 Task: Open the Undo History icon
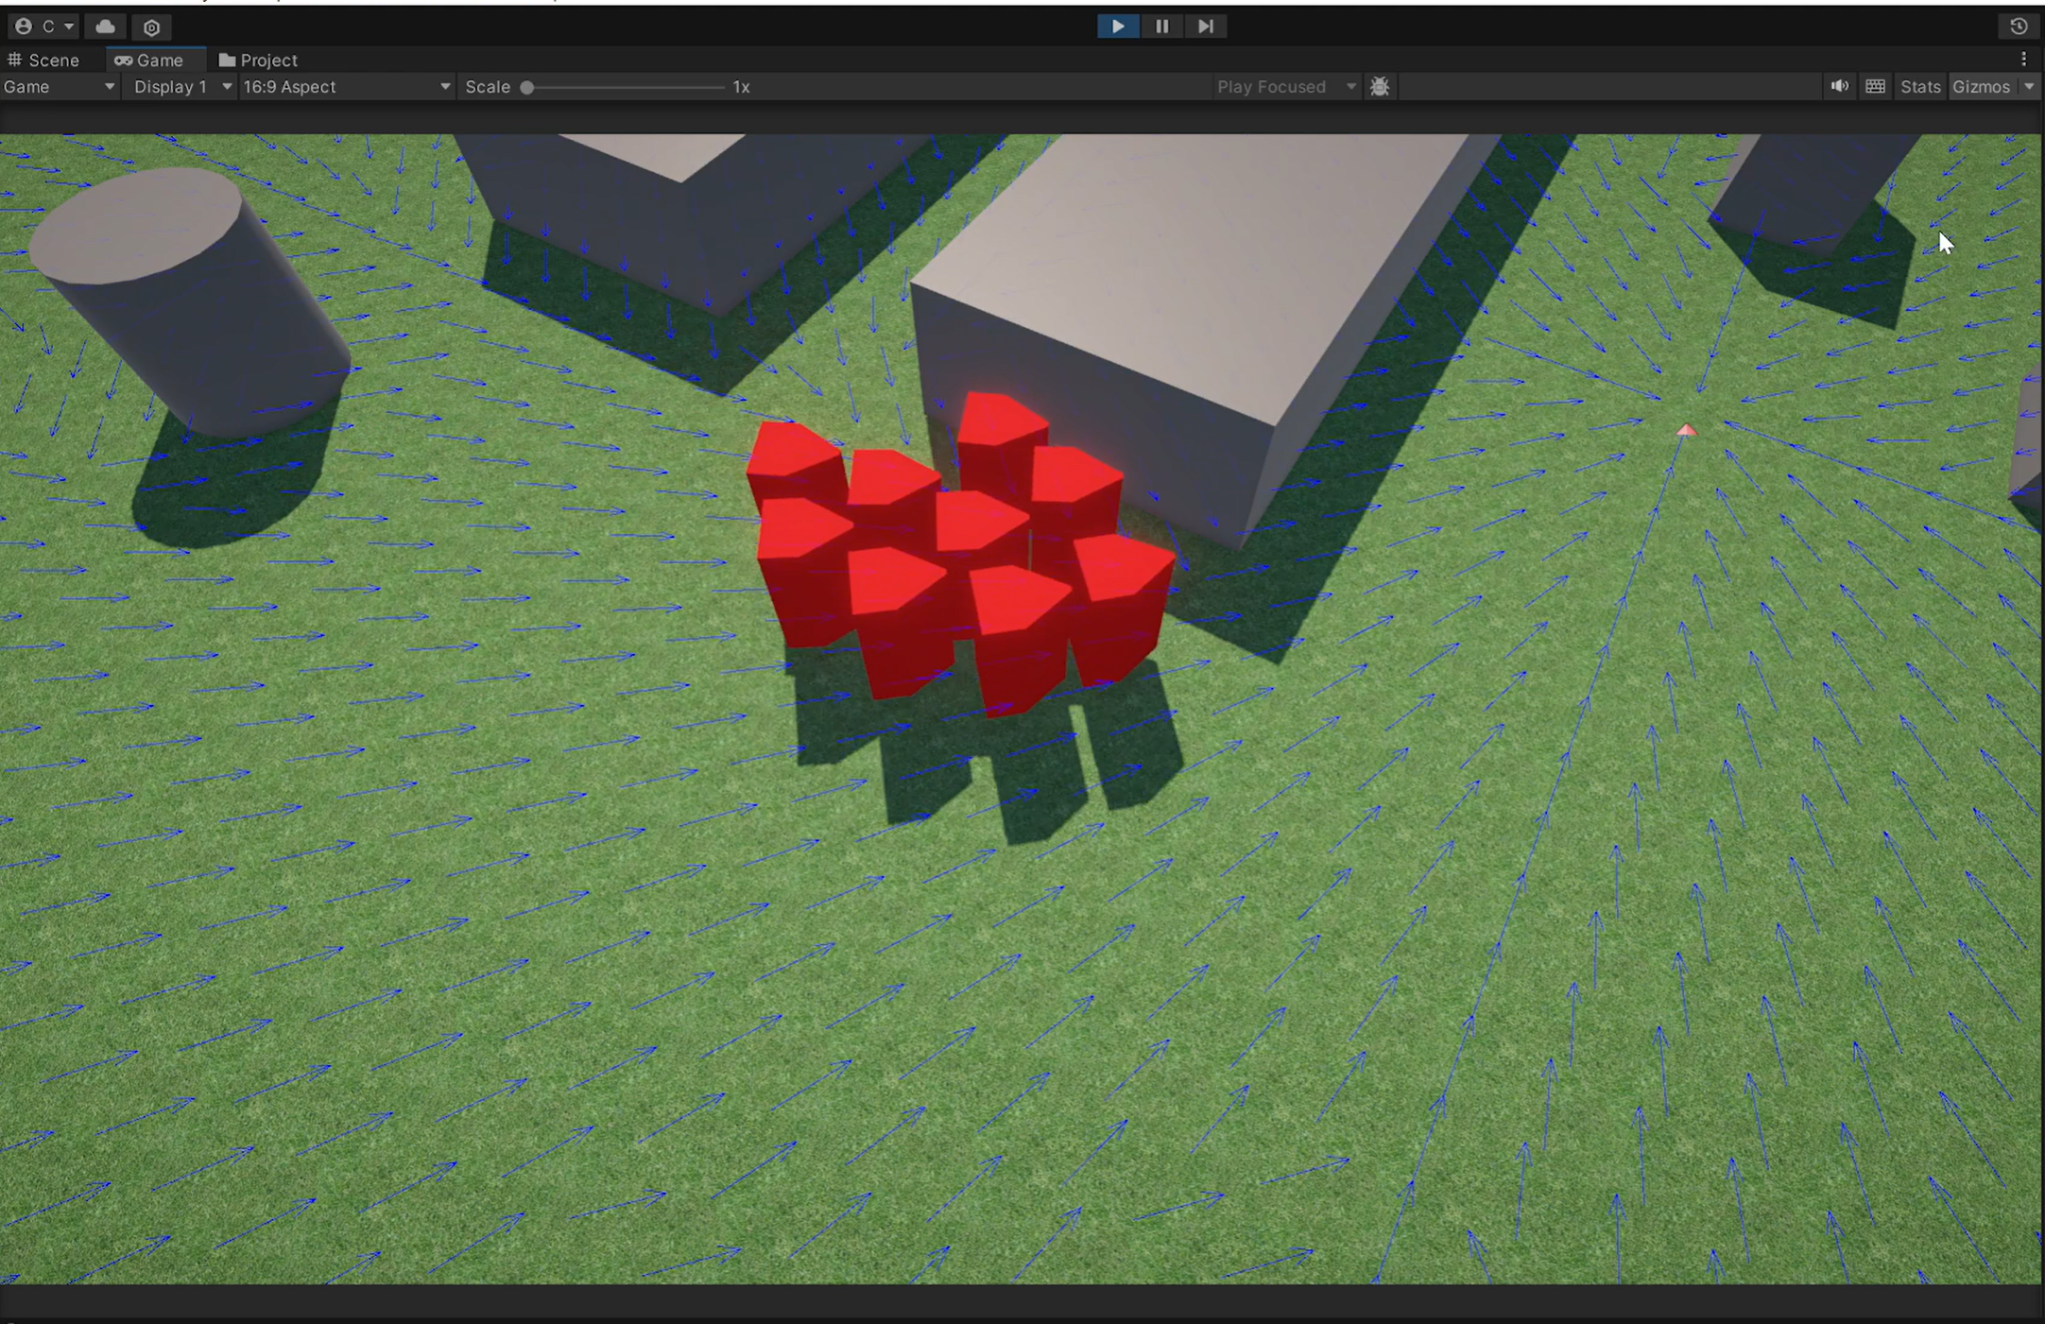click(2019, 26)
